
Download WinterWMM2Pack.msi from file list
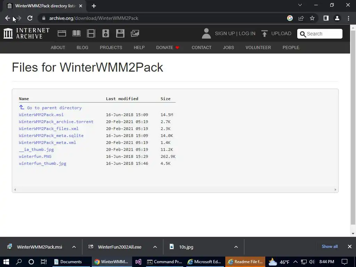(41, 115)
